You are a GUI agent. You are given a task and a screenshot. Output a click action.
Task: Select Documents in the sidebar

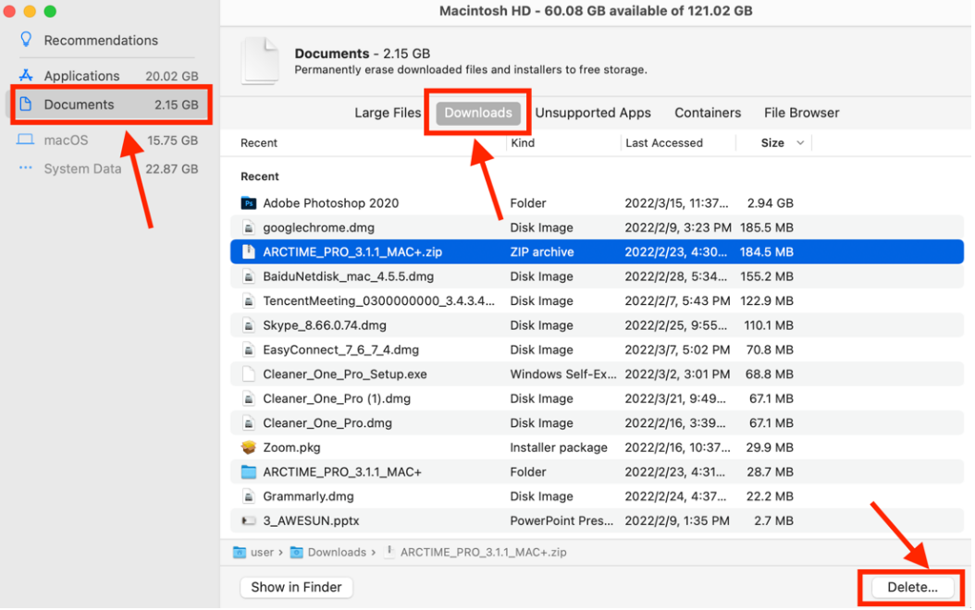click(79, 104)
